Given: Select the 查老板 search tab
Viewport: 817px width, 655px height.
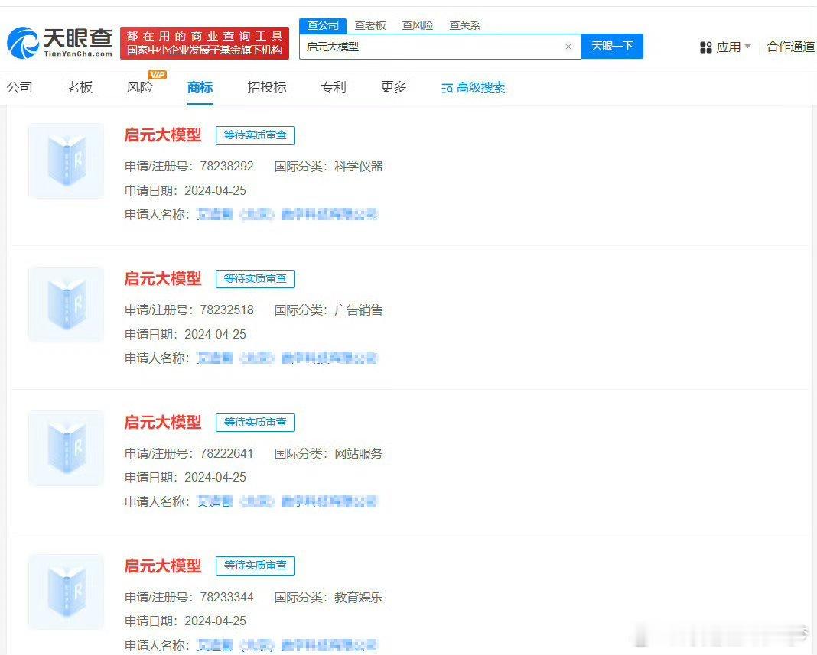Looking at the screenshot, I should click(370, 25).
